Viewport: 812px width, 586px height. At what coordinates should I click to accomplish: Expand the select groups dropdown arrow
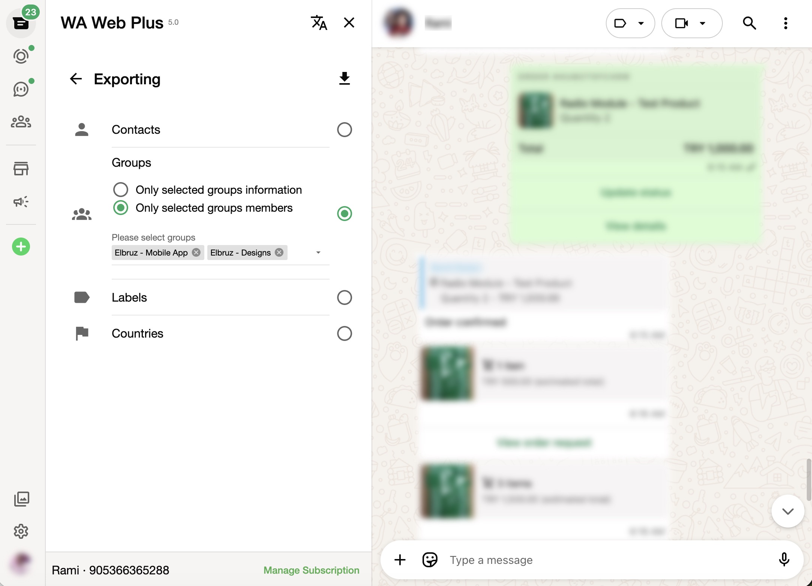point(318,253)
